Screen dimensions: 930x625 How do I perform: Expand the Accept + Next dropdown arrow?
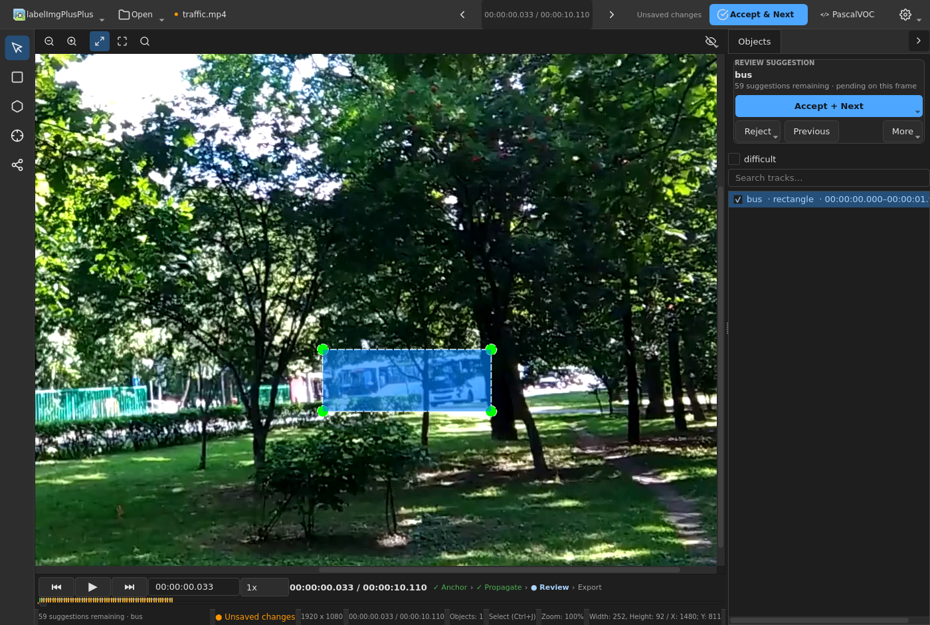pyautogui.click(x=918, y=111)
